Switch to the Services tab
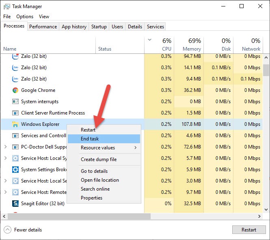This screenshot has width=270, height=240. click(x=156, y=27)
